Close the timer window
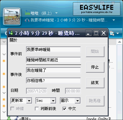 click(x=104, y=33)
